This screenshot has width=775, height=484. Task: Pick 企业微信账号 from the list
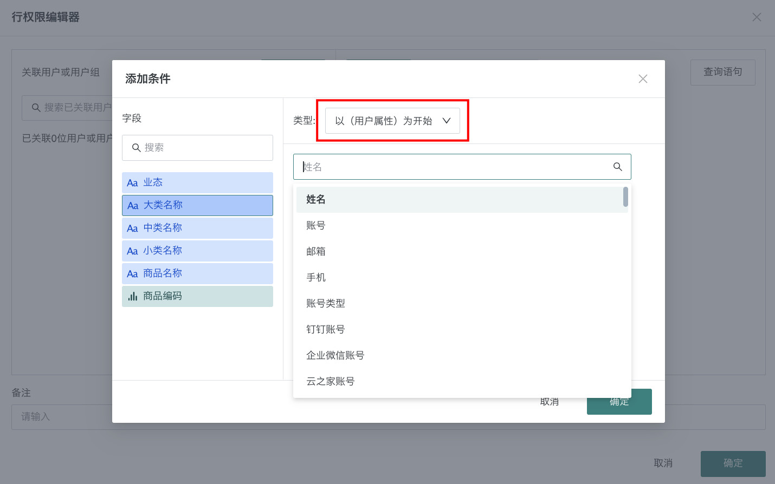pyautogui.click(x=335, y=356)
